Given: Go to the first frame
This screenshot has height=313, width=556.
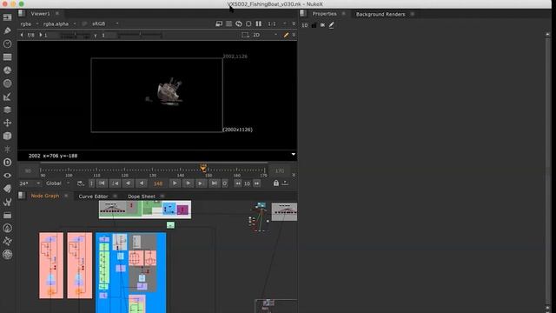Looking at the screenshot, I should coord(102,183).
